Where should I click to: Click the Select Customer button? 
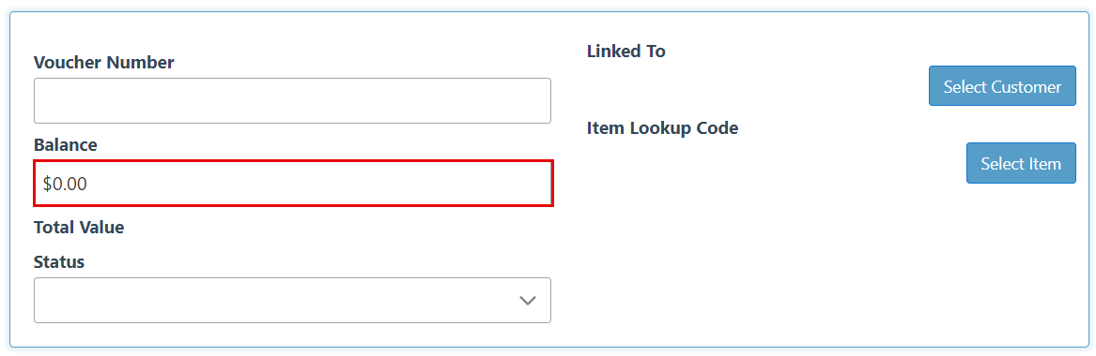pyautogui.click(x=1002, y=86)
